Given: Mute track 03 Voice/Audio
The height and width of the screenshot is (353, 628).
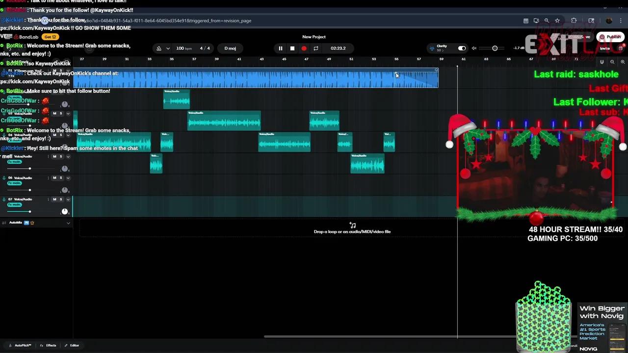Looking at the screenshot, I should tap(54, 113).
